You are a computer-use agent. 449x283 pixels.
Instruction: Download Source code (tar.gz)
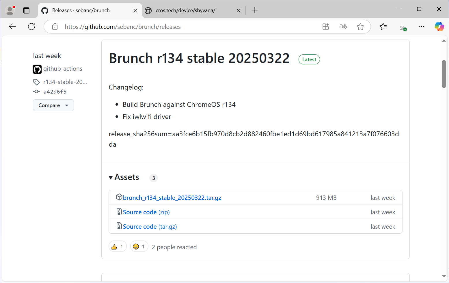(x=150, y=227)
